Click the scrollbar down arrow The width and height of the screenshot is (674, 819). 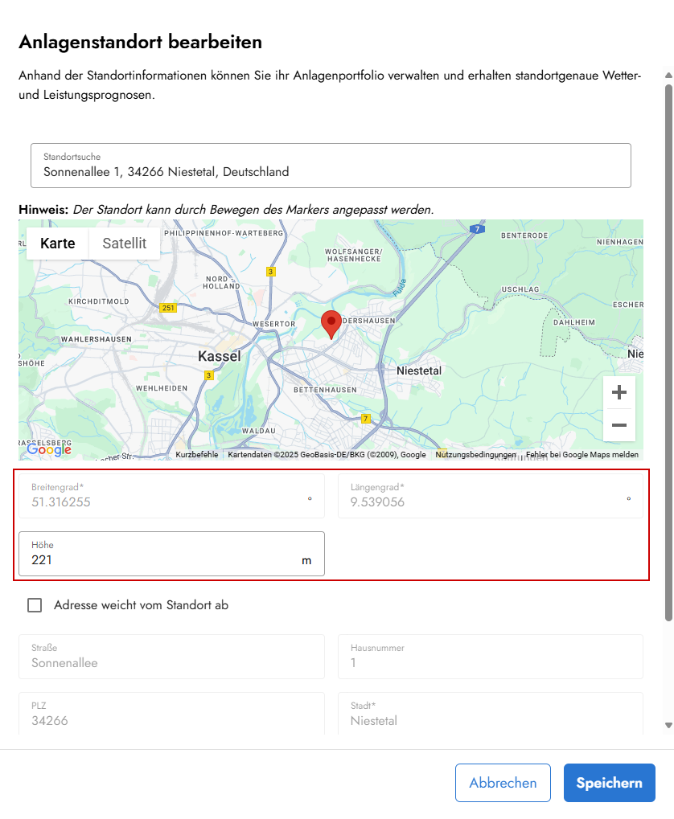coord(668,725)
